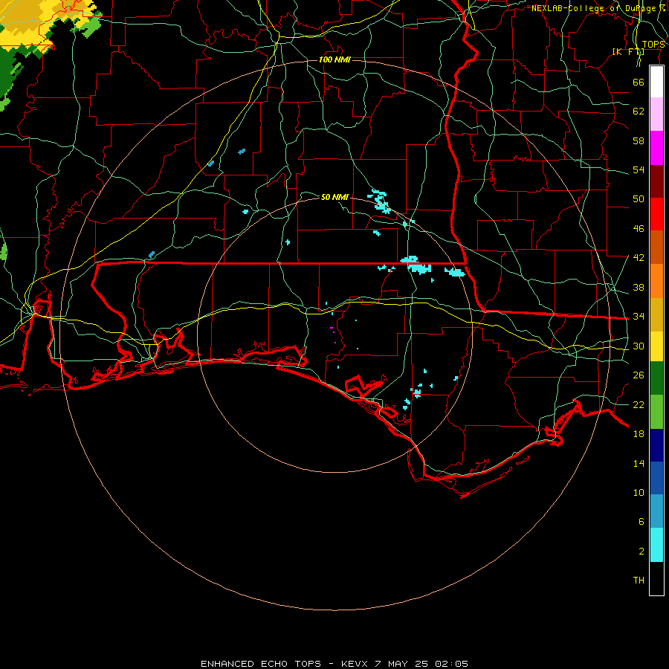Click the '38' scale label
The height and width of the screenshot is (669, 669).
click(639, 288)
